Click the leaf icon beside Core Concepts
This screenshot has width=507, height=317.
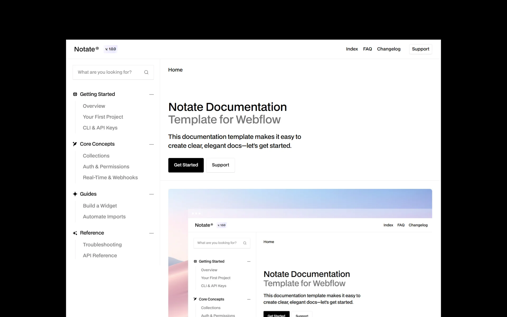[75, 144]
